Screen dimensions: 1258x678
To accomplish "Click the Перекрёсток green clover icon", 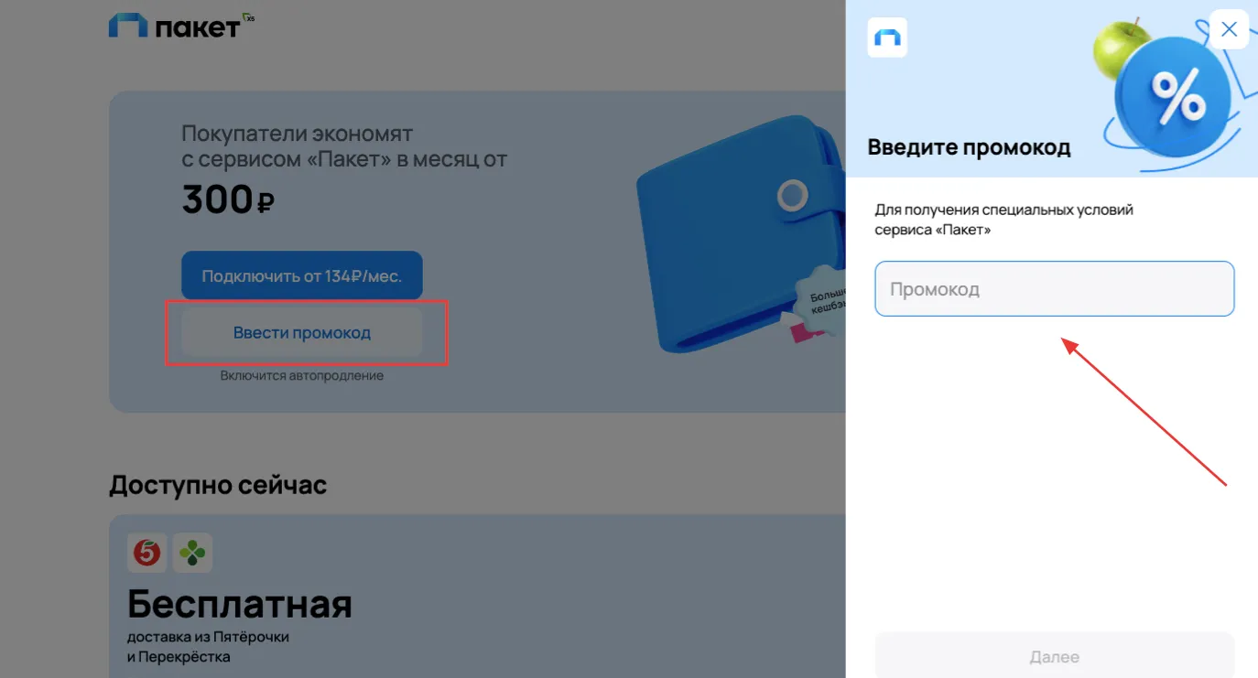I will (x=192, y=553).
